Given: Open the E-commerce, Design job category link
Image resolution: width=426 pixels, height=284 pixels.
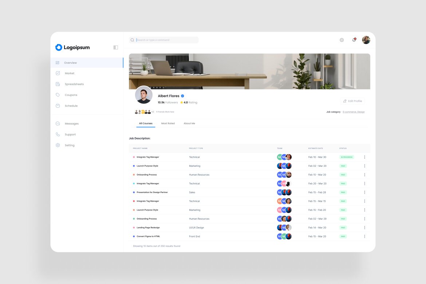Looking at the screenshot, I should coord(354,112).
